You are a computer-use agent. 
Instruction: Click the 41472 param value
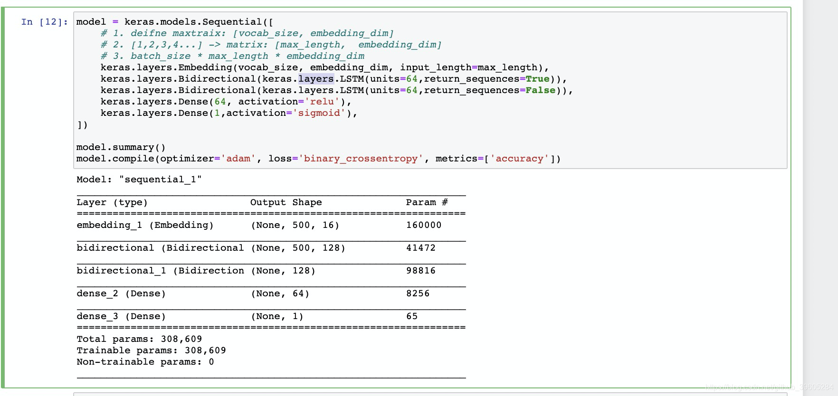click(420, 248)
